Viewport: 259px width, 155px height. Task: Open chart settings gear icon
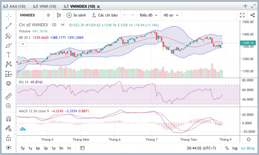[248, 139]
